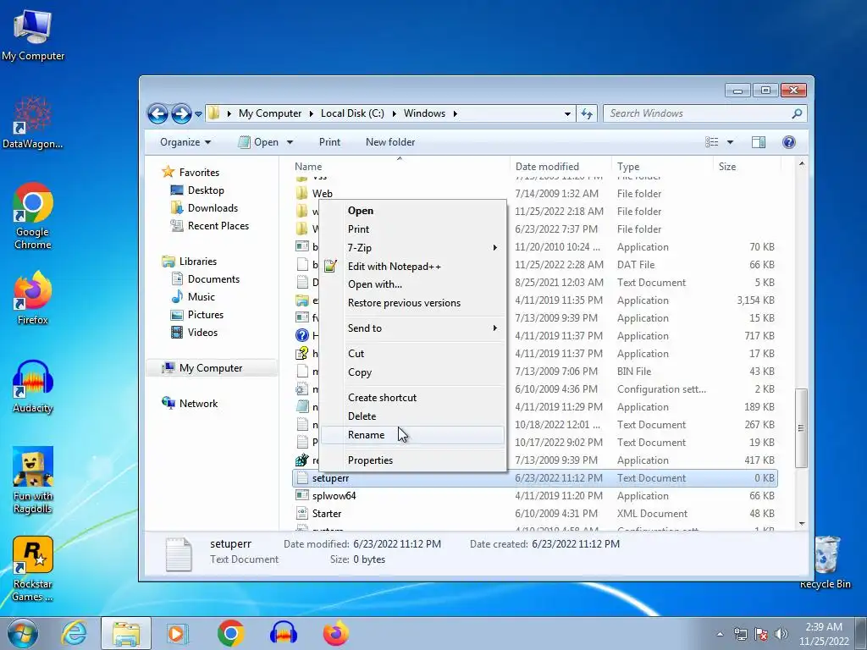Click the search magnifier icon
This screenshot has width=867, height=650.
point(797,113)
